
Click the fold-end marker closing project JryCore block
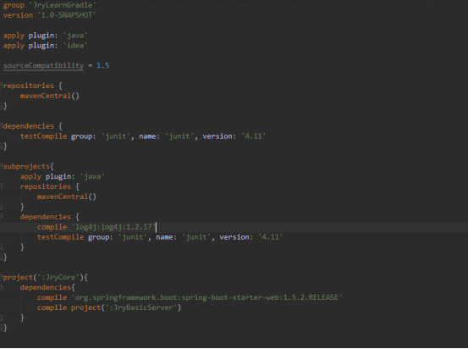point(1,328)
